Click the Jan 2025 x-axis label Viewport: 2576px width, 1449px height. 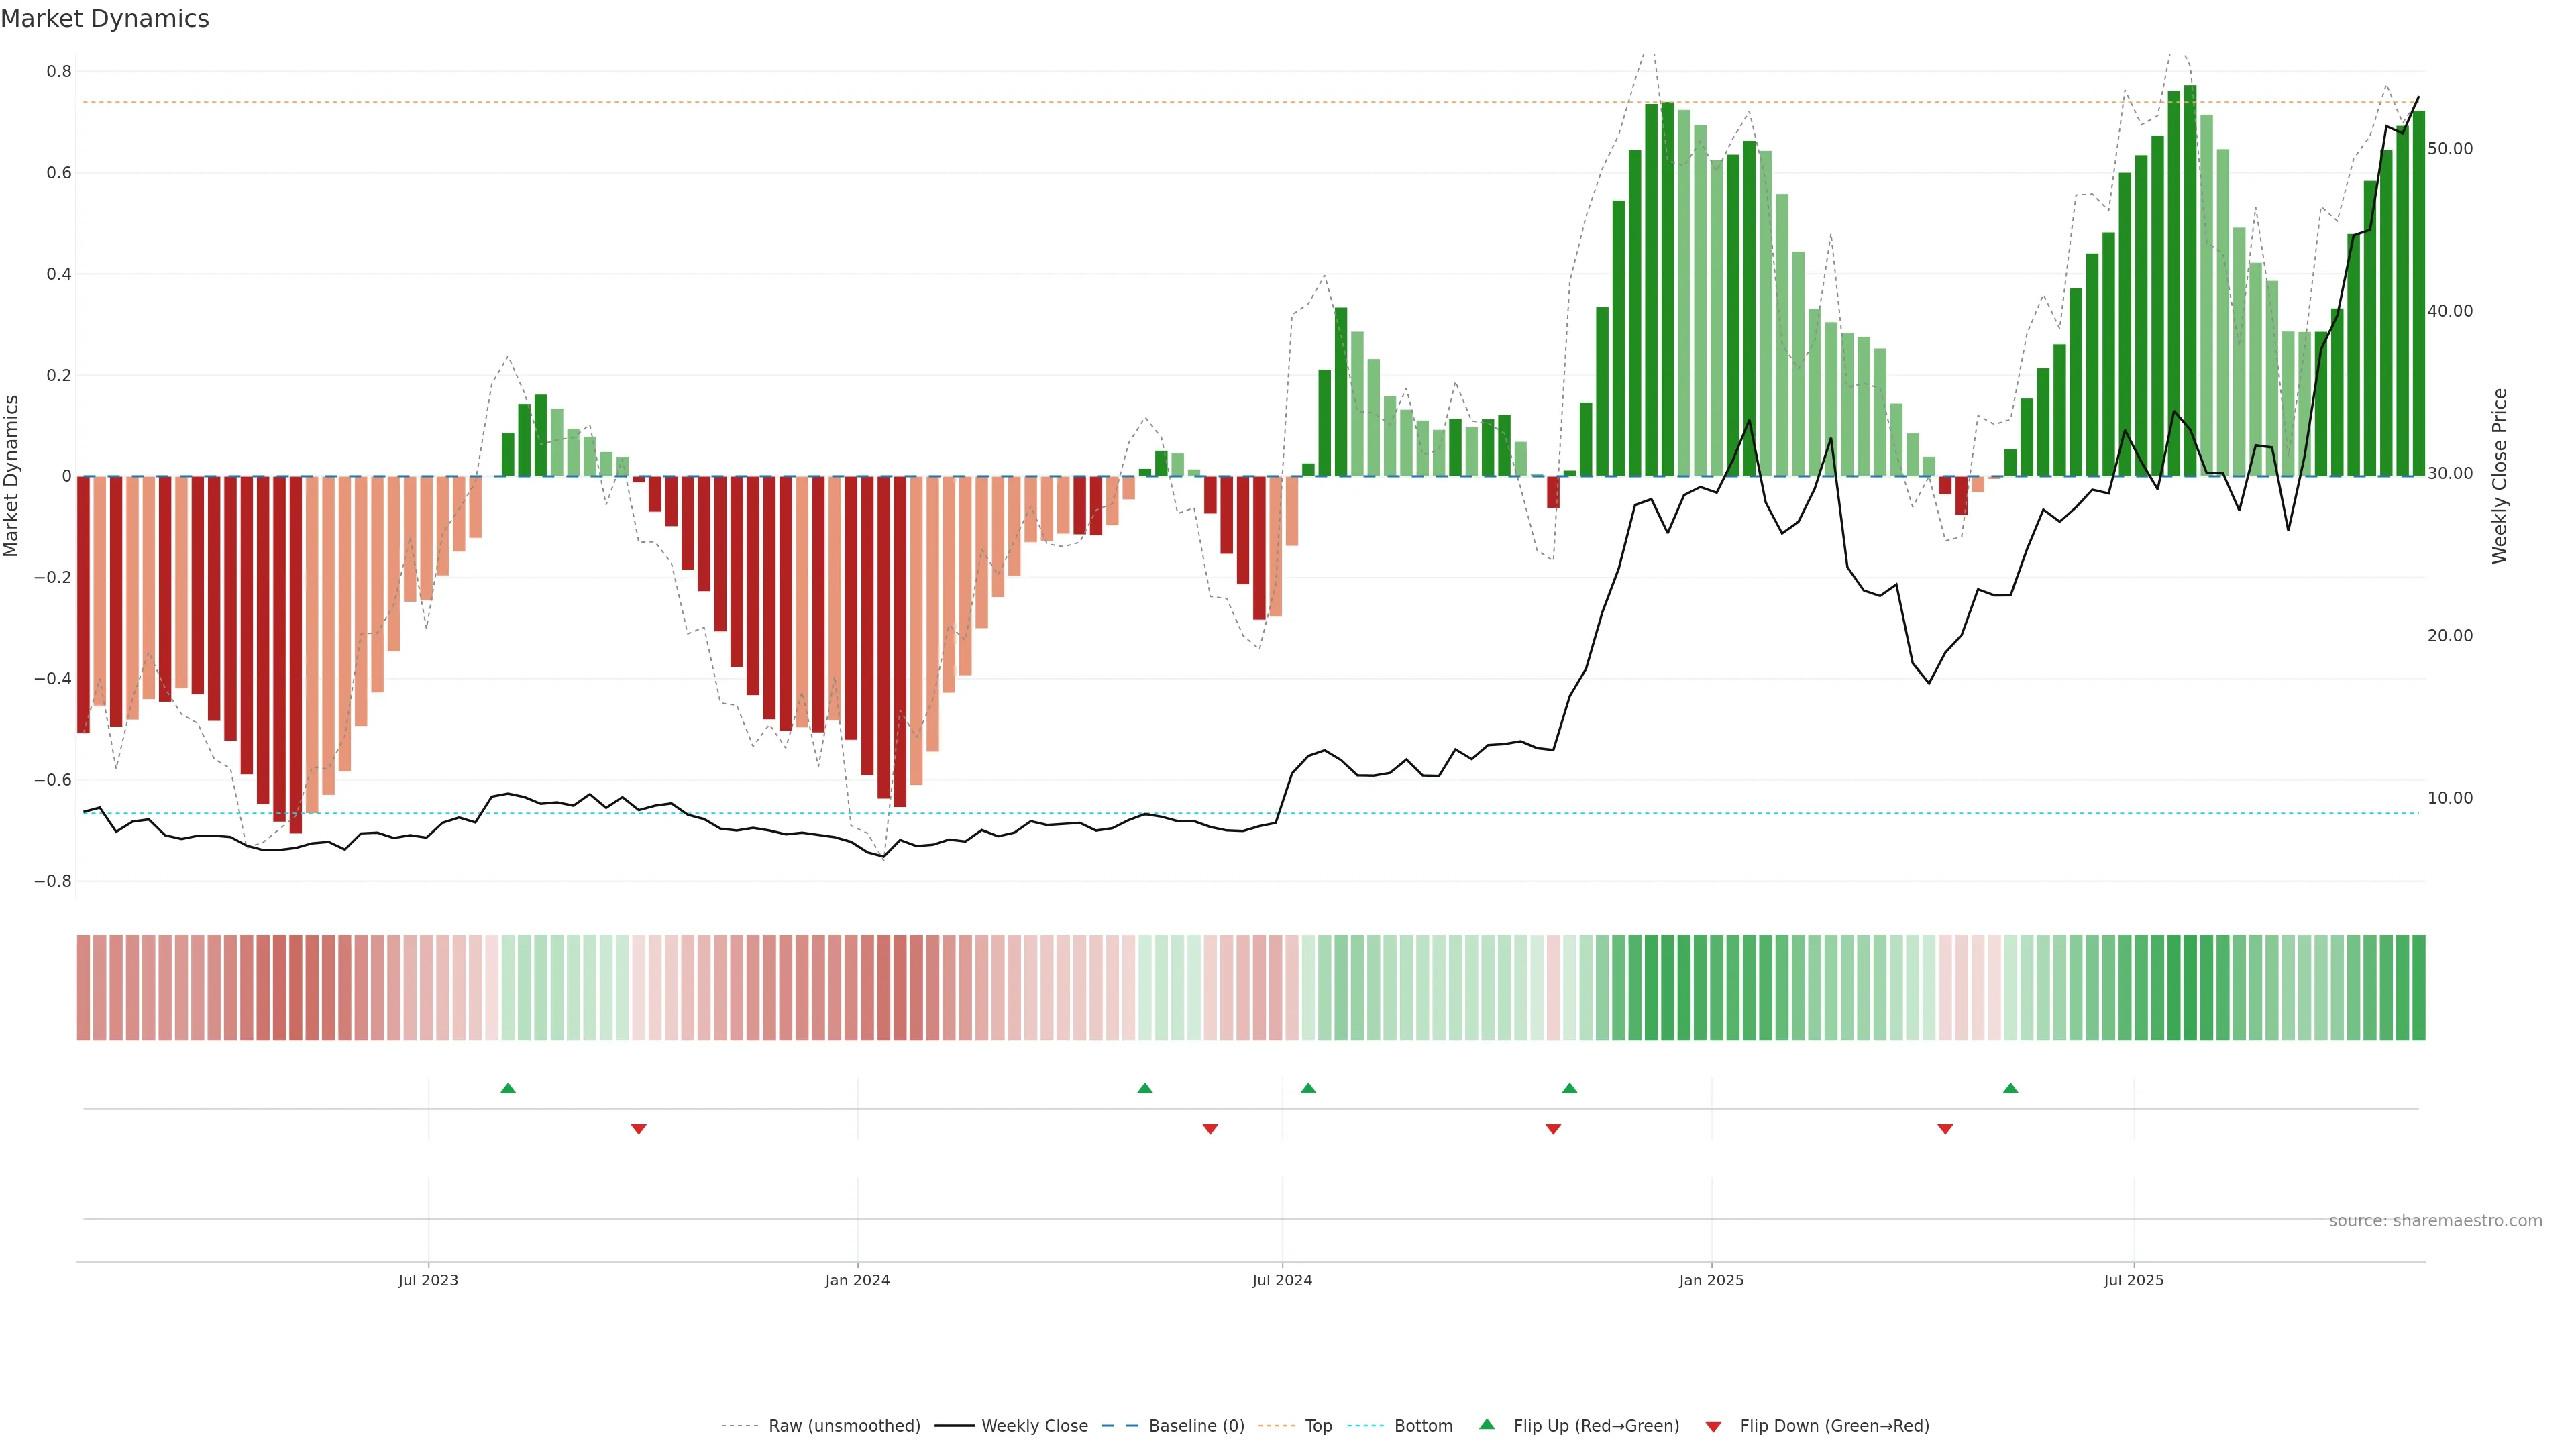point(1711,1280)
